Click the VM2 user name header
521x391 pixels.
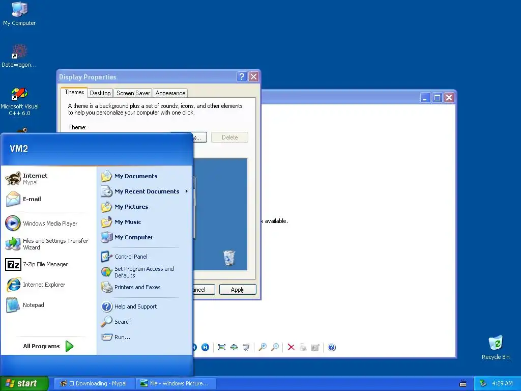tap(19, 149)
